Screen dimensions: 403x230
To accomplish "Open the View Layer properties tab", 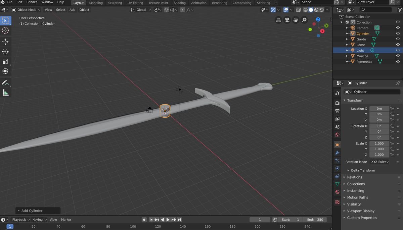I will [338, 119].
